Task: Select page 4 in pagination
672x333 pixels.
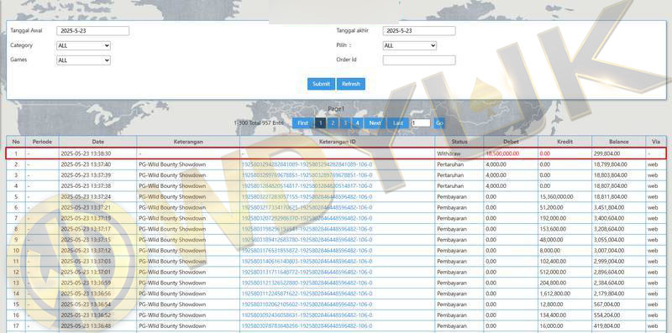Action: 357,123
